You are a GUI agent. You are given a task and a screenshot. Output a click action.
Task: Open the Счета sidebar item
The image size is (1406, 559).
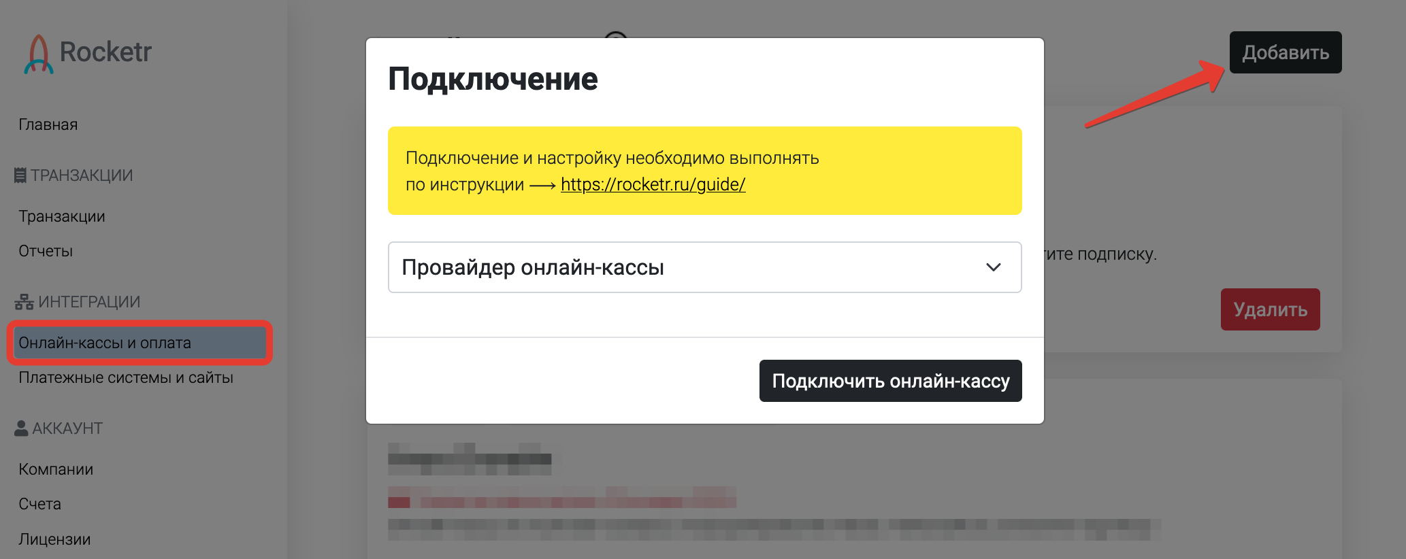pos(39,504)
